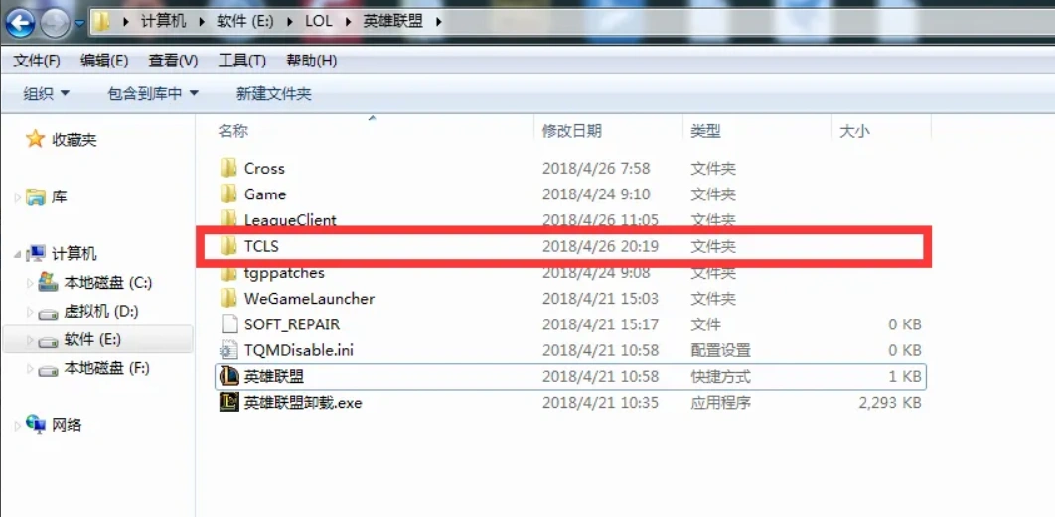
Task: Expand the 网络 tree node
Action: pyautogui.click(x=18, y=426)
